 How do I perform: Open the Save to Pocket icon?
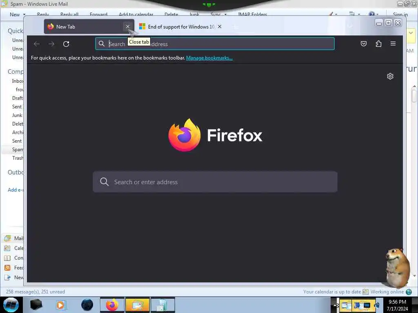(364, 44)
